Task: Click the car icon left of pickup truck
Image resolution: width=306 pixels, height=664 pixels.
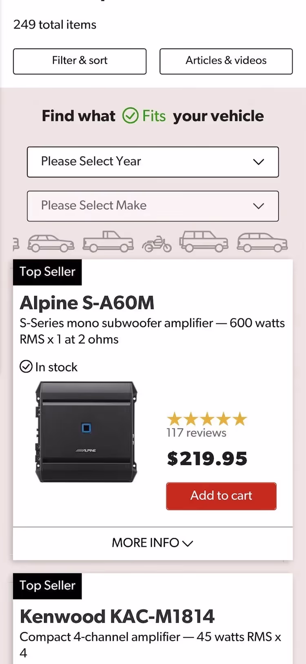Action: point(51,243)
